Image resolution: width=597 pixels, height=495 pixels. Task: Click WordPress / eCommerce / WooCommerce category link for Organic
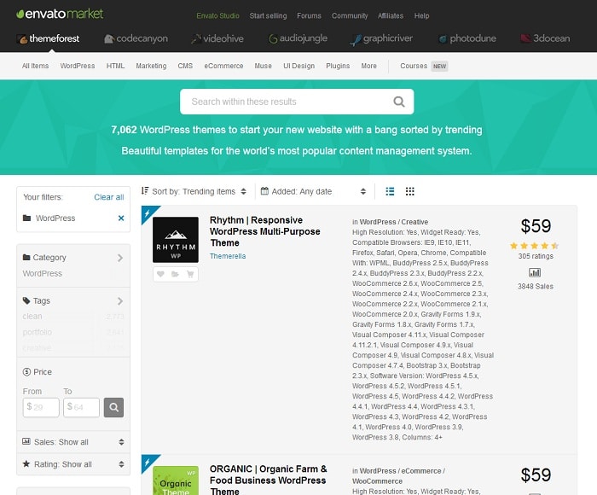[x=398, y=476]
